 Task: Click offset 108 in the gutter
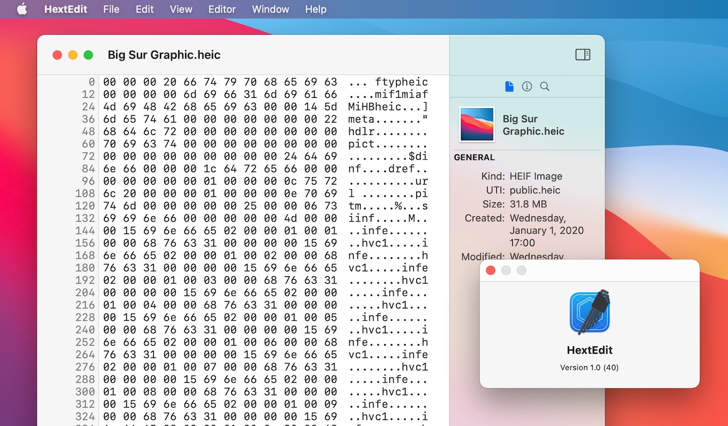pos(86,193)
